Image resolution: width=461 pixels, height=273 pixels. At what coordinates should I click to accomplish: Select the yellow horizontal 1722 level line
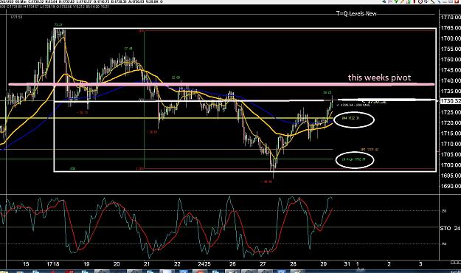click(x=167, y=118)
